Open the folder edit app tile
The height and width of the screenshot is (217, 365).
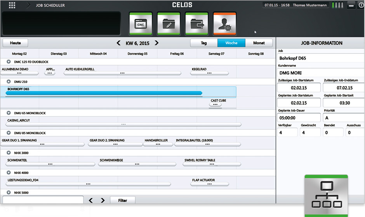pos(169,24)
